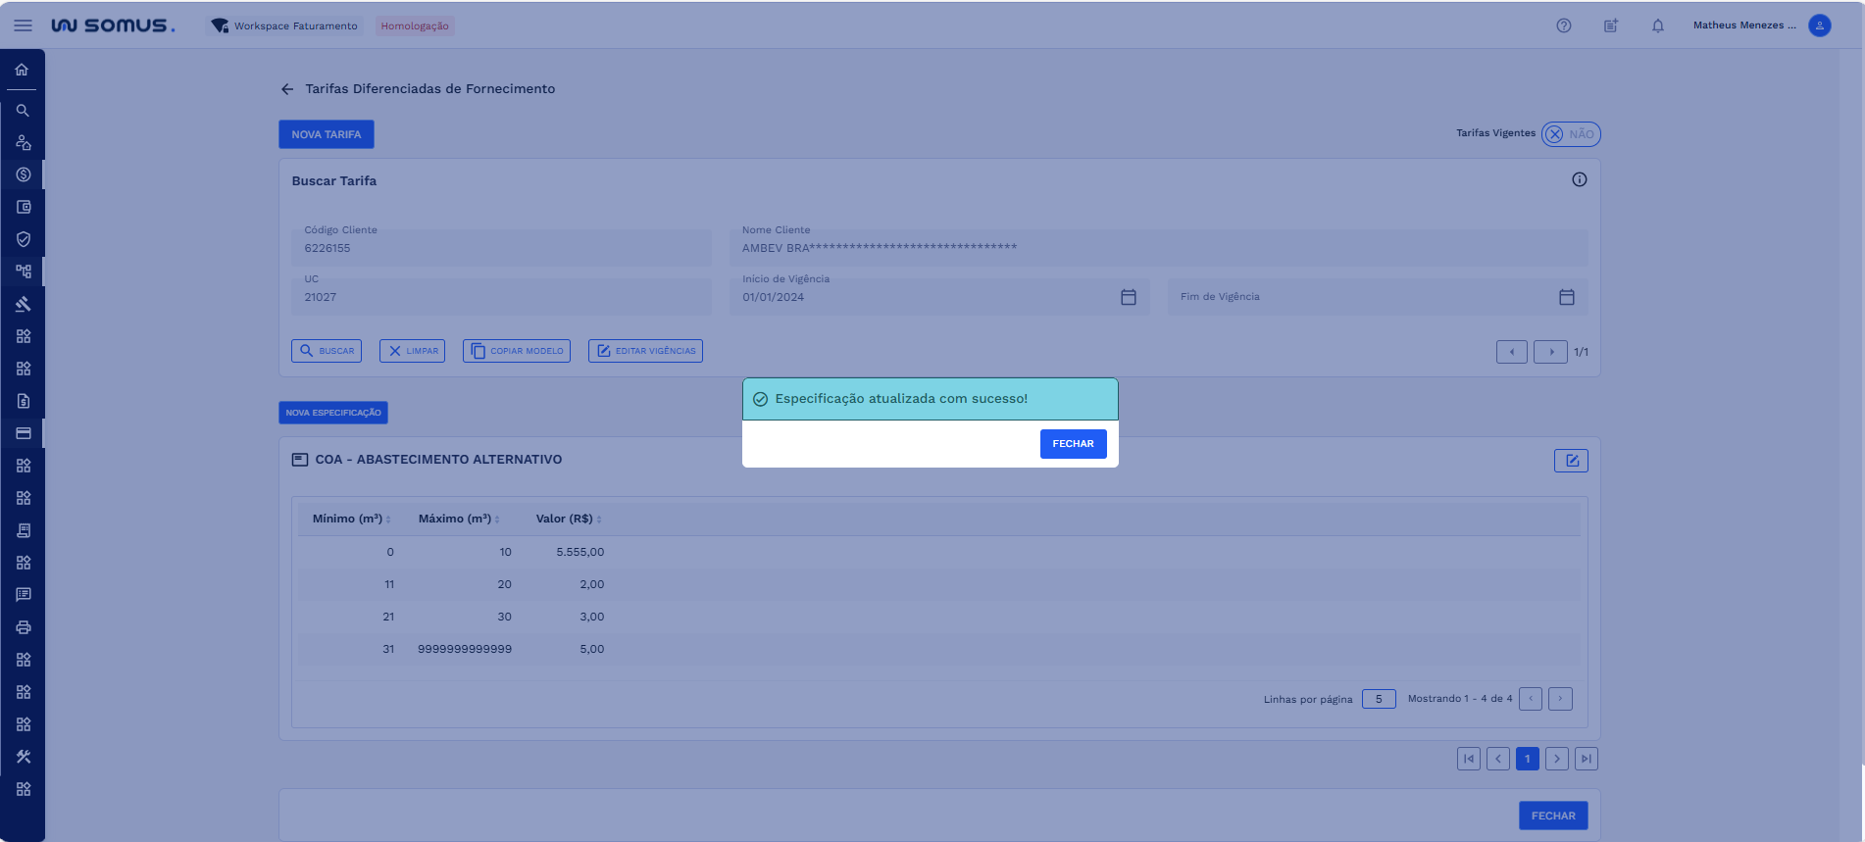Click the back arrow beside page title
Viewport: 1865px width, 842px height.
click(x=287, y=89)
